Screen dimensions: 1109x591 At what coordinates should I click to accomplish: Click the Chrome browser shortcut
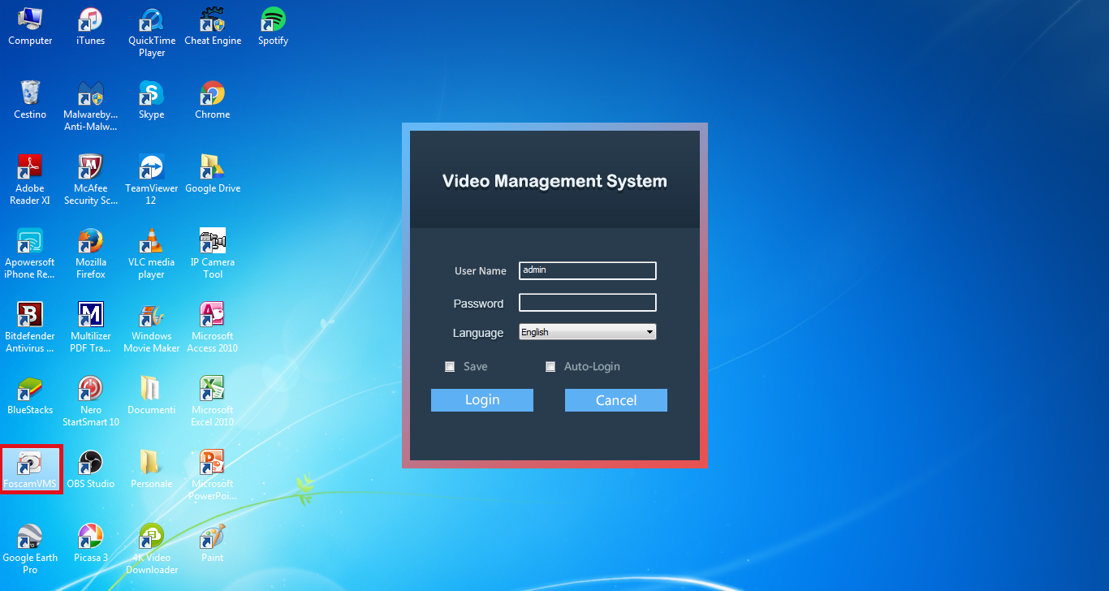point(213,101)
